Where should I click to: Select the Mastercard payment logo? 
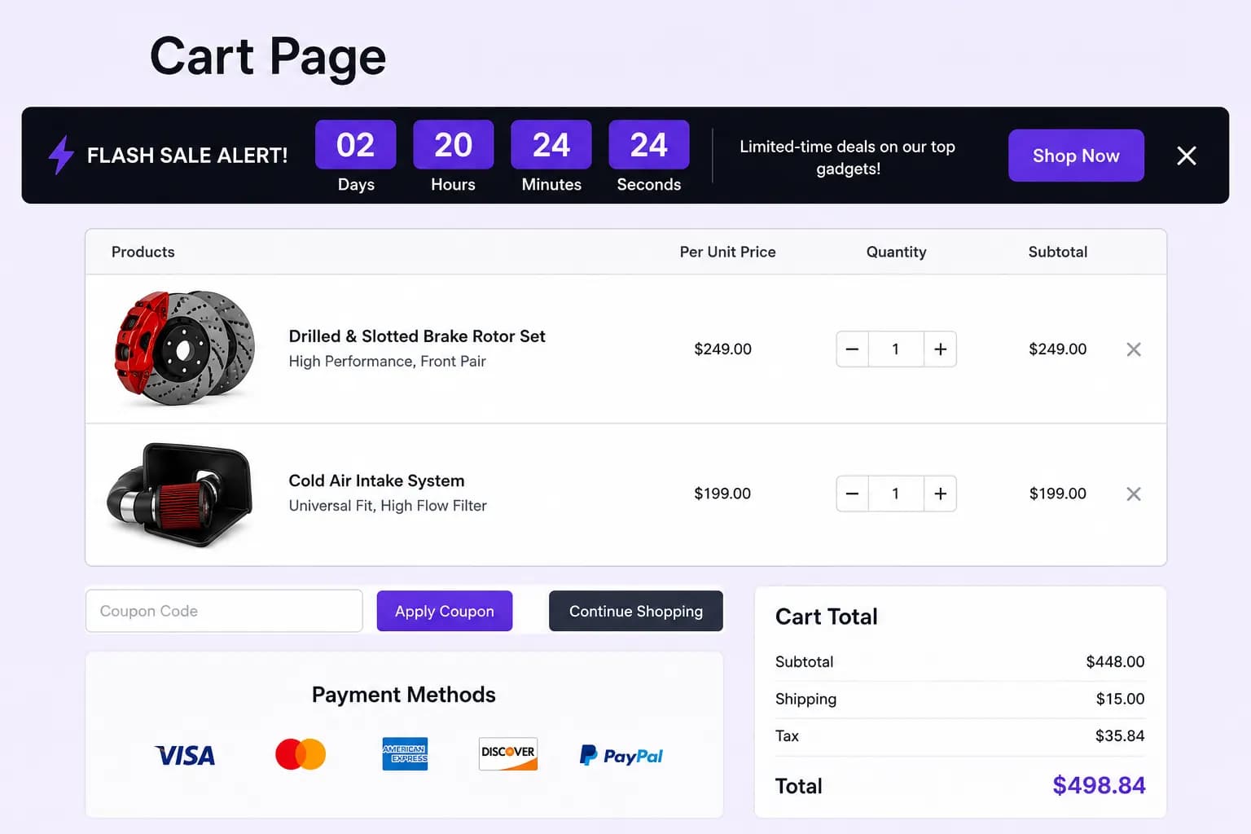[301, 754]
